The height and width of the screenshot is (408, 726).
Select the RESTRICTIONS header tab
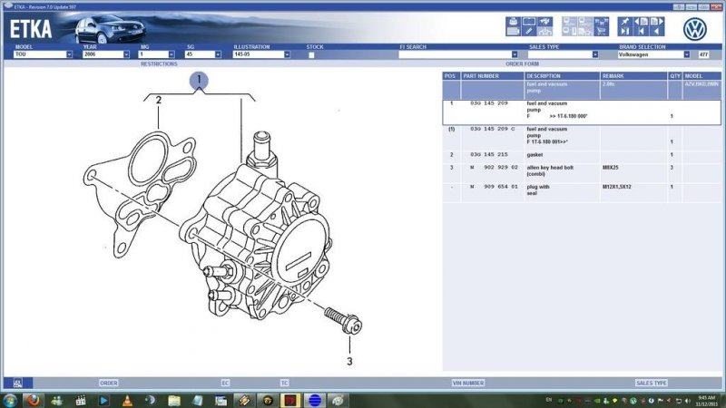click(158, 64)
